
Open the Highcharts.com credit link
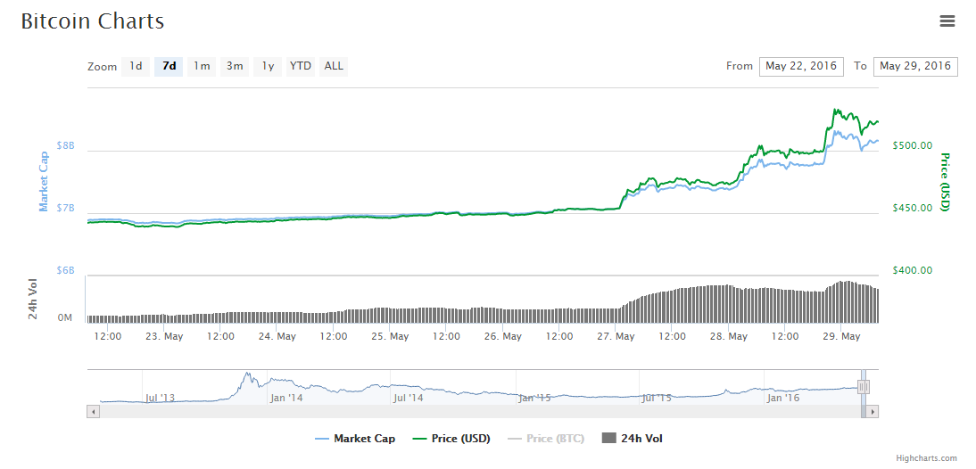coord(928,458)
